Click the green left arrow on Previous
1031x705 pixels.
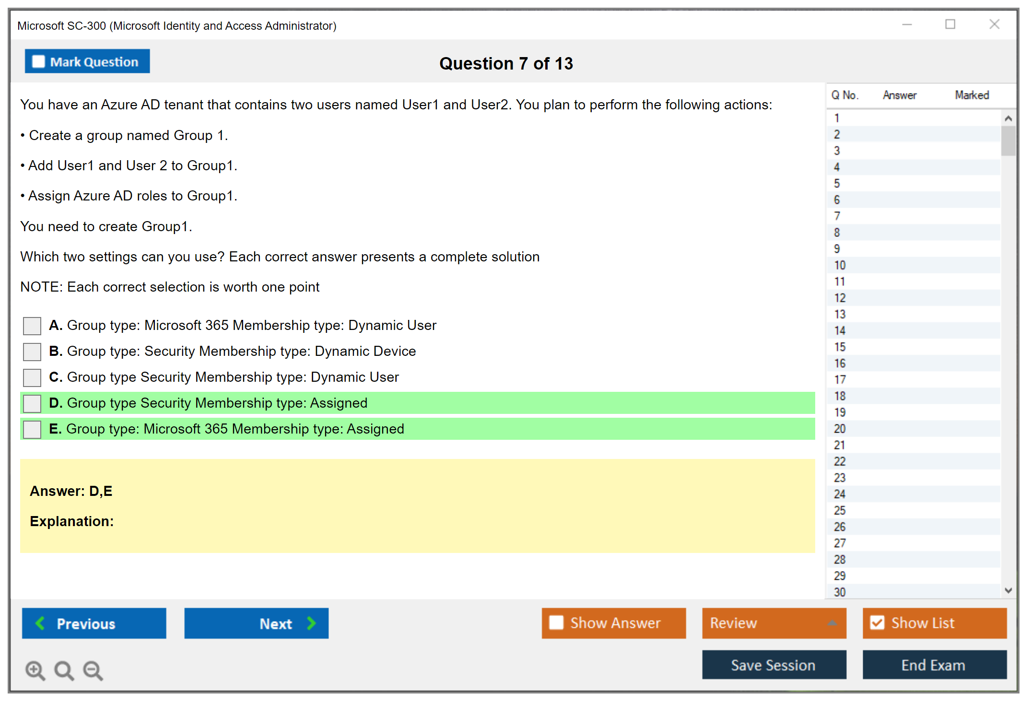click(x=40, y=623)
